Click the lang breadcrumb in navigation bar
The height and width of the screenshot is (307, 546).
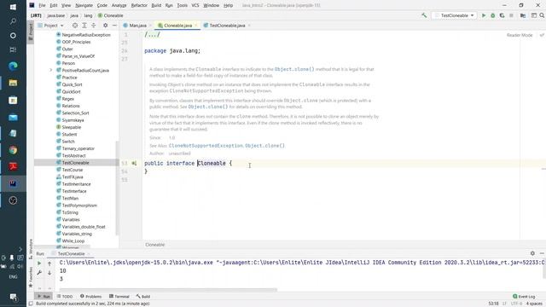(x=88, y=15)
